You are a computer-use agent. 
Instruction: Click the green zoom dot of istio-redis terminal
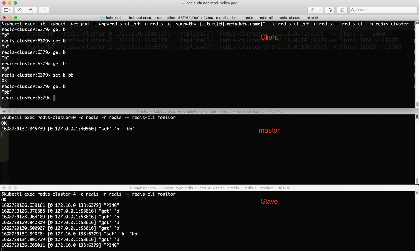(x=15, y=18)
